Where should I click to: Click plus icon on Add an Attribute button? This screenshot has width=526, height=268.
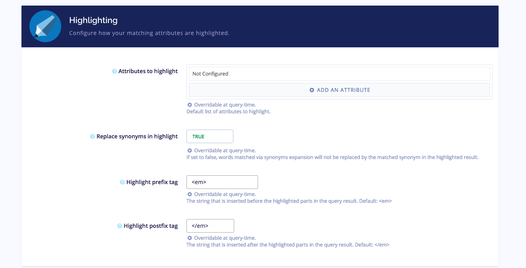[x=312, y=90]
